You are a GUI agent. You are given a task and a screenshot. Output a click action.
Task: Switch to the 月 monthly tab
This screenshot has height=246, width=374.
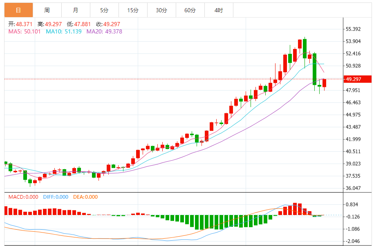[x=76, y=10]
